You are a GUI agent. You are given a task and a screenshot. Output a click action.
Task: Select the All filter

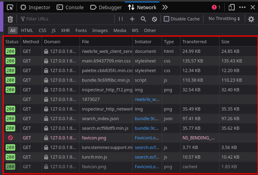(13, 30)
